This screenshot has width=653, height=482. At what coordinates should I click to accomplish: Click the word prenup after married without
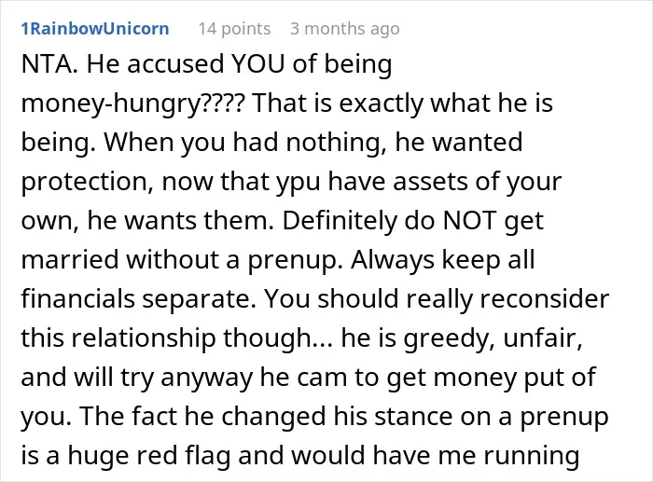point(292,261)
